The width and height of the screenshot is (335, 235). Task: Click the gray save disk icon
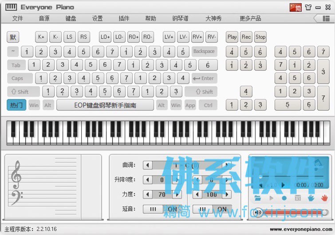pos(298,198)
